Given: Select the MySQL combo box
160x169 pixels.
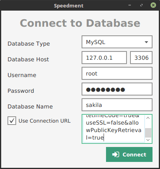Looking at the screenshot, I should click(117, 42).
